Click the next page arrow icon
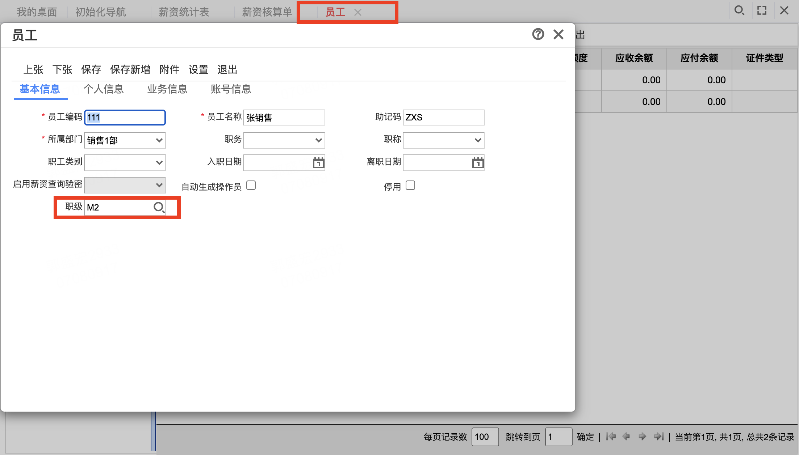The width and height of the screenshot is (799, 455). (x=643, y=437)
